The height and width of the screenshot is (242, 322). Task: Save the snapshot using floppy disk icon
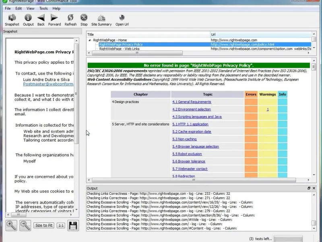73,225
